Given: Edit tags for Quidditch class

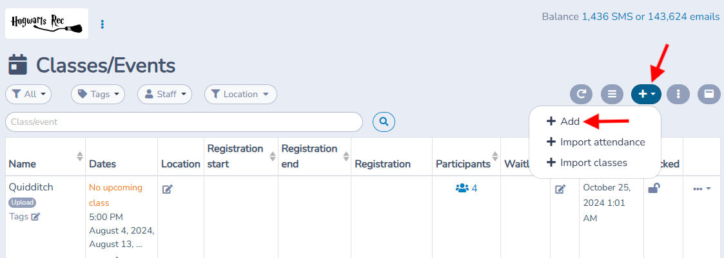Looking at the screenshot, I should [x=35, y=217].
